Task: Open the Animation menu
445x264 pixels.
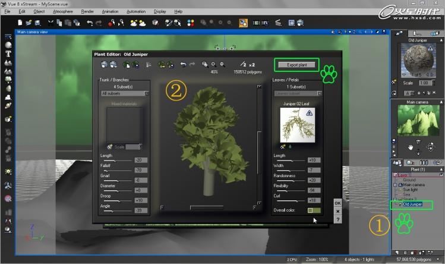Action: point(110,11)
